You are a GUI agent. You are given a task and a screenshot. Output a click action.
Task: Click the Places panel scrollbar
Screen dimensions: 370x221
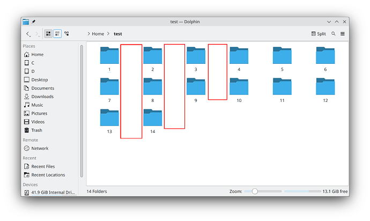click(82, 107)
